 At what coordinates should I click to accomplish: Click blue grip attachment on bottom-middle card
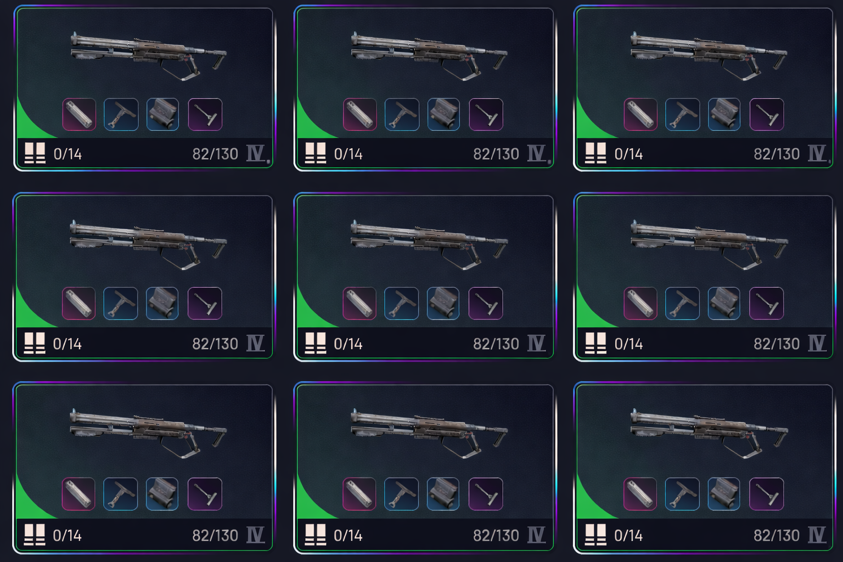click(401, 494)
